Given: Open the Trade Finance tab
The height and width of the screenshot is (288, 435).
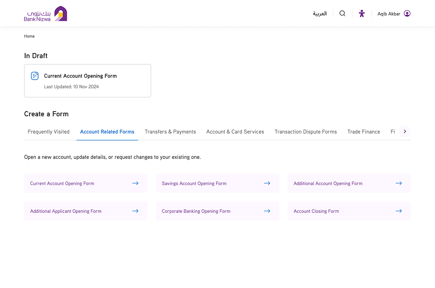Looking at the screenshot, I should click(x=363, y=132).
